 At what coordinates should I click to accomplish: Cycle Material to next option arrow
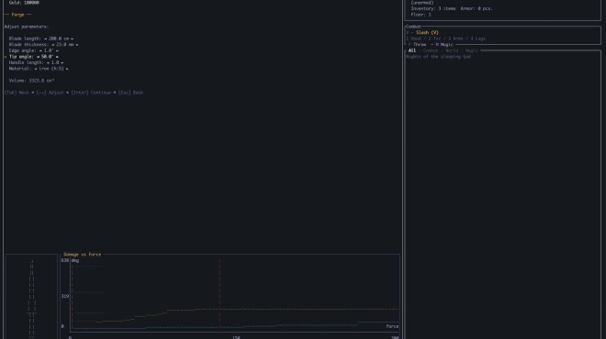(67, 69)
